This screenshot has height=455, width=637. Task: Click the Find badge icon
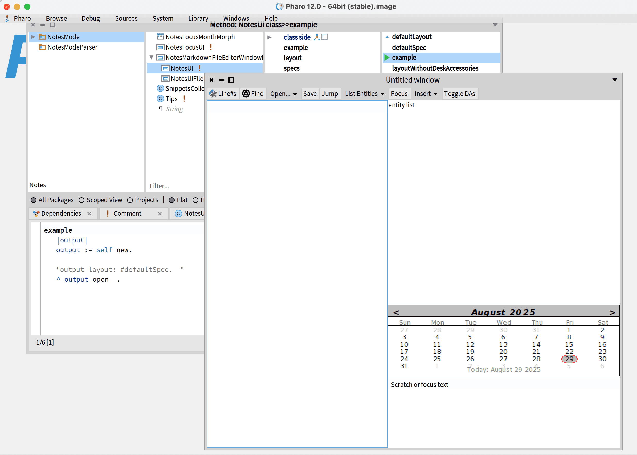point(246,94)
